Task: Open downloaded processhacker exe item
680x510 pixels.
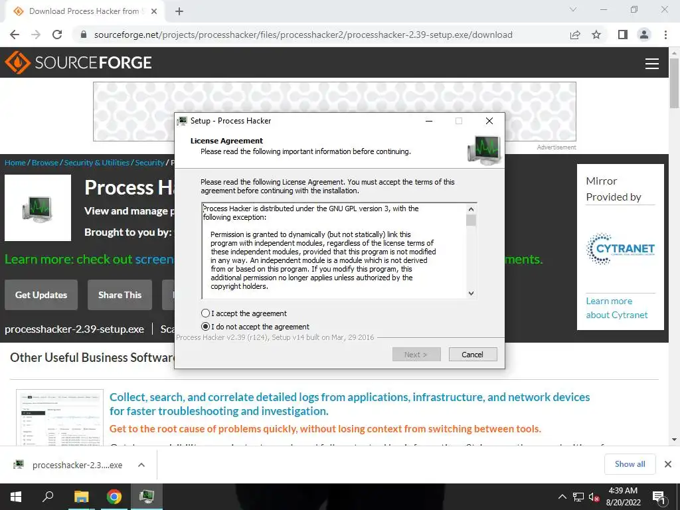Action: click(x=69, y=465)
